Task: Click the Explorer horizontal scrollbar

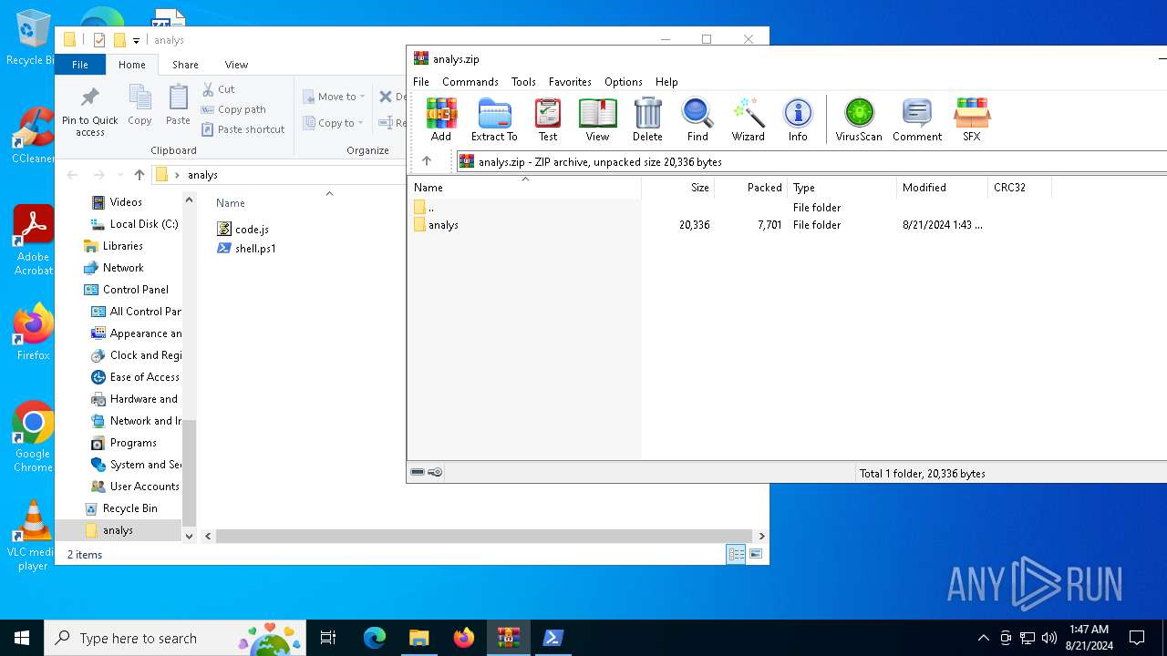Action: coord(483,536)
